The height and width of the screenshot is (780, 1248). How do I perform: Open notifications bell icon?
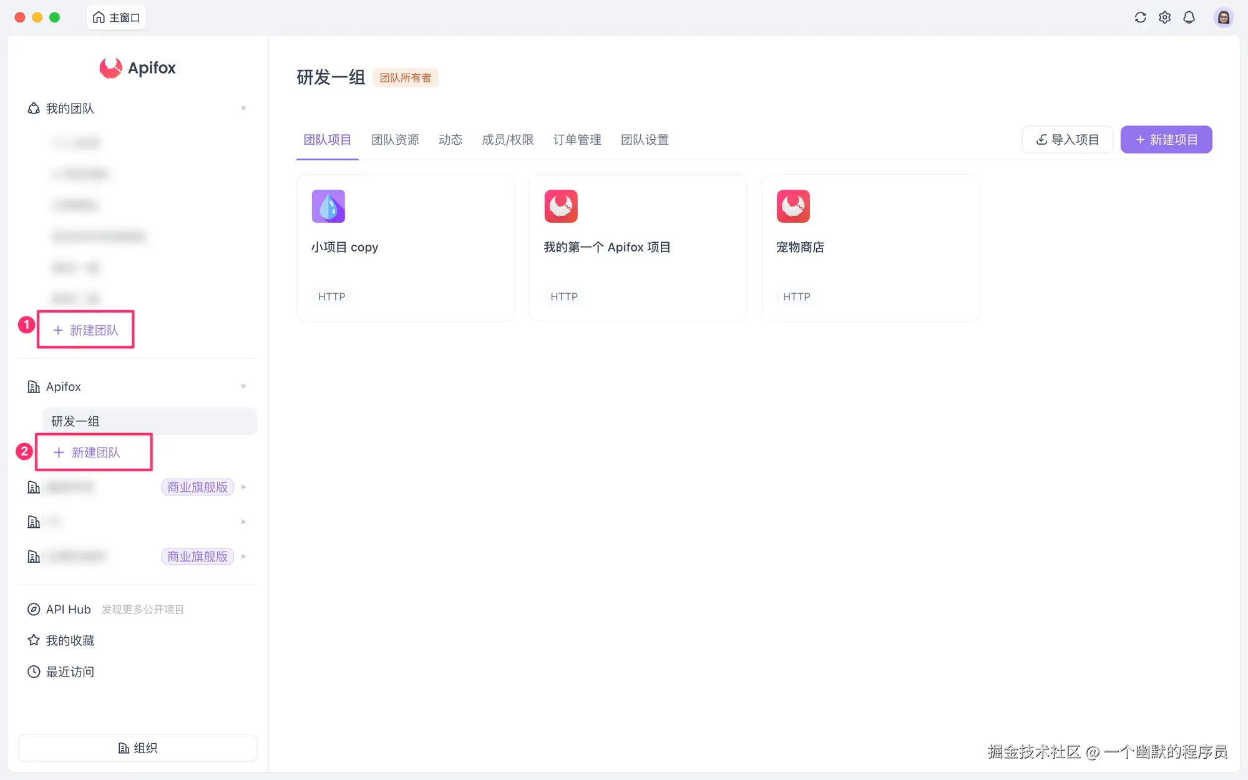tap(1189, 17)
